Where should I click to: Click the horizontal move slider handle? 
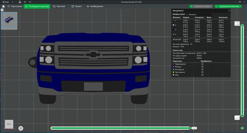click(189, 128)
